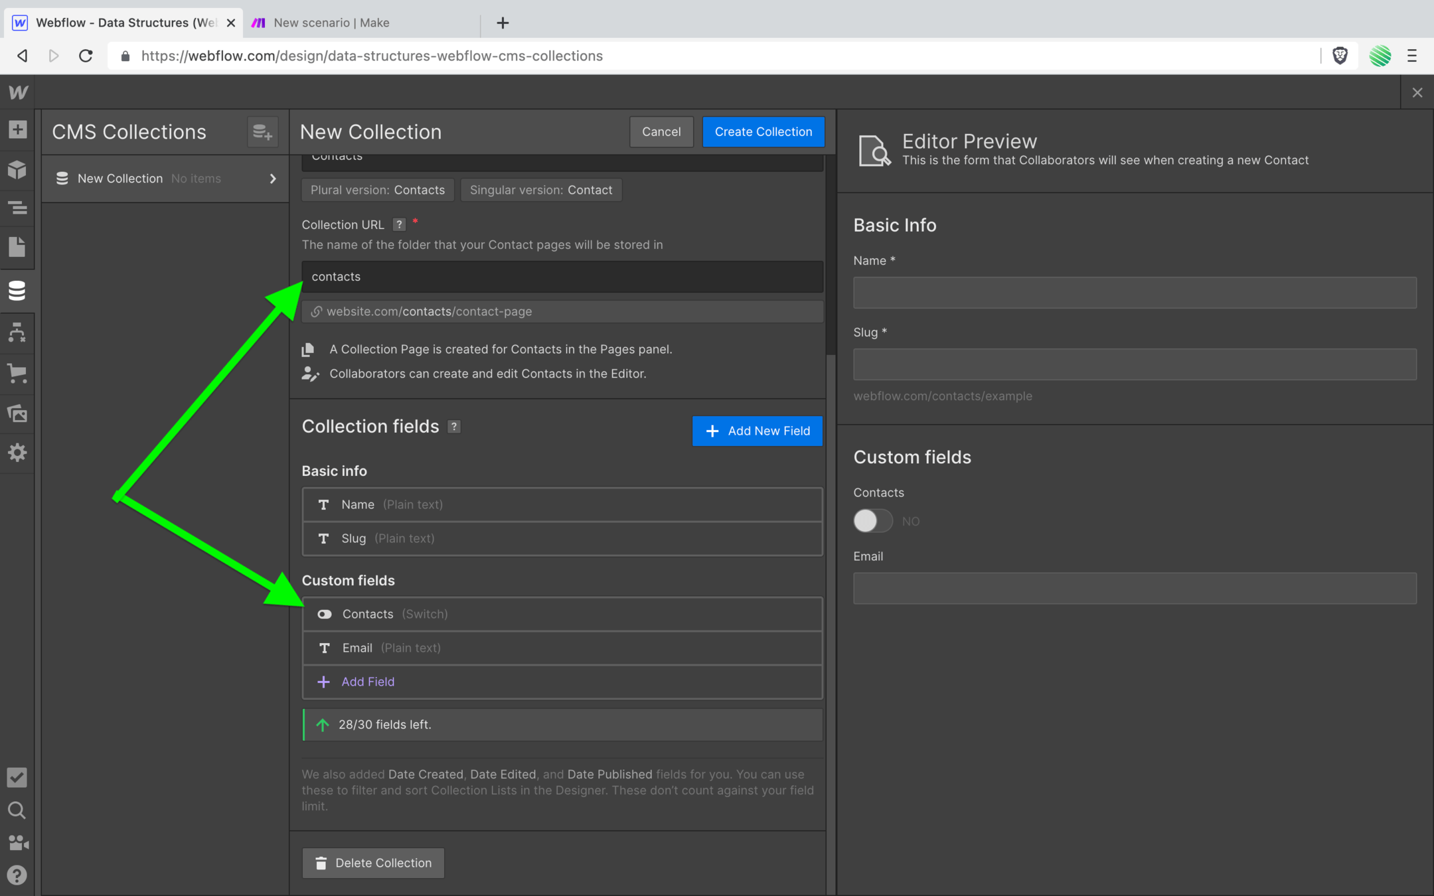Screen dimensions: 1434x896
Task: Select the CMS Collections panel icon
Action: [17, 290]
